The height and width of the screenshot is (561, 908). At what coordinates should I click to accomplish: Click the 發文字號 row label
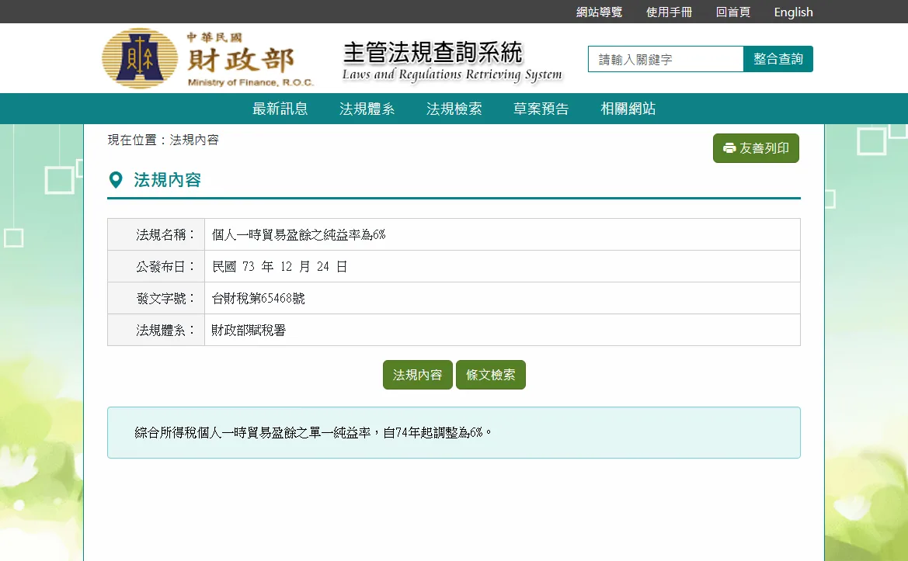[x=165, y=299]
